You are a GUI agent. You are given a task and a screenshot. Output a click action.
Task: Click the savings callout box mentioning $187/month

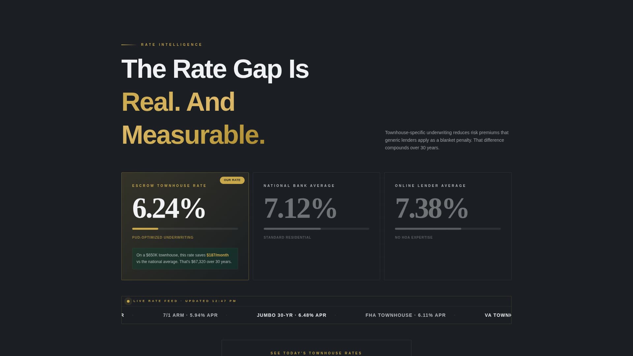click(x=185, y=258)
